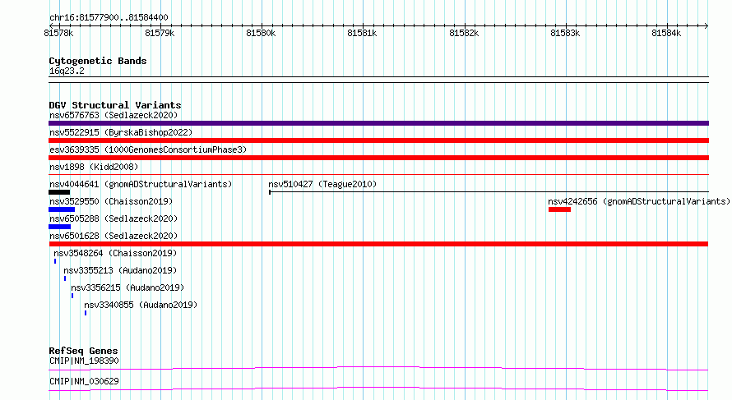Open the nsv3529550 (Chaisson2019) variant label
732x400 pixels.
111,201
